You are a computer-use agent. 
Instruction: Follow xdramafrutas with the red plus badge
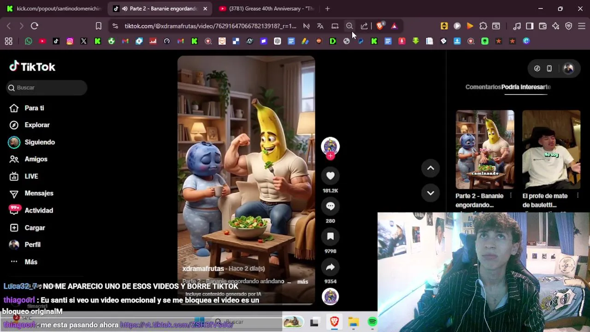330,156
